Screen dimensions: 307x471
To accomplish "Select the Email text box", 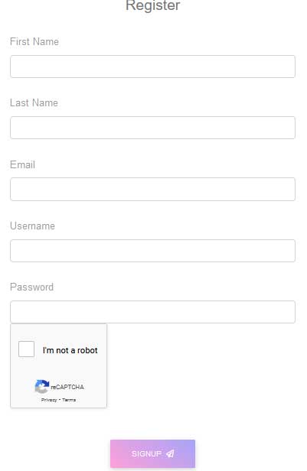I will click(153, 190).
